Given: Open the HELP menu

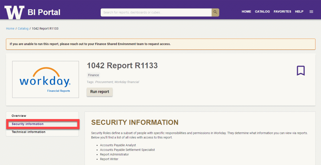Looking at the screenshot, I should click(x=299, y=11).
